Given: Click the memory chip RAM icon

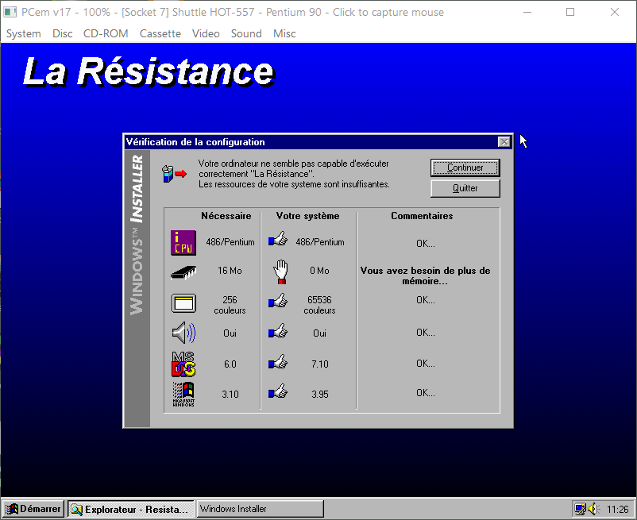Looking at the screenshot, I should (183, 272).
